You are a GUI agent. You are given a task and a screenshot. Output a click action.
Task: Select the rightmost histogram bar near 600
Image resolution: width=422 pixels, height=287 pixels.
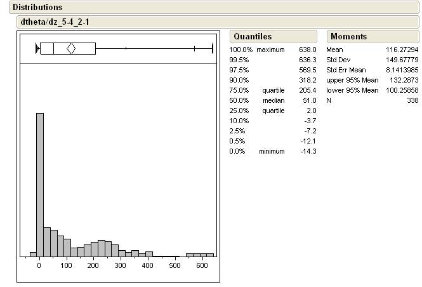[x=211, y=255]
